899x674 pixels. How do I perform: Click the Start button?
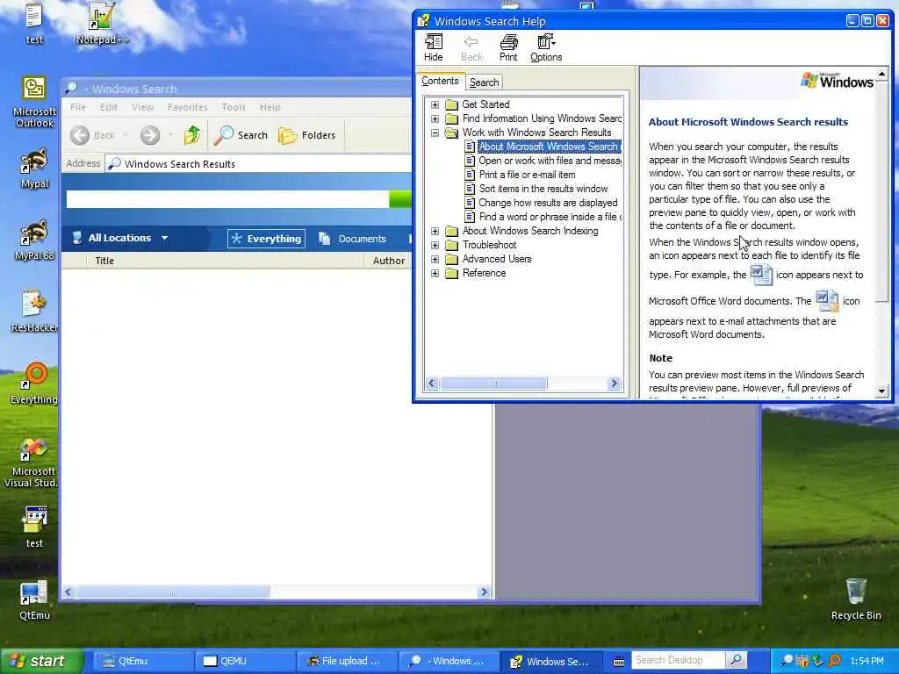[x=40, y=661]
